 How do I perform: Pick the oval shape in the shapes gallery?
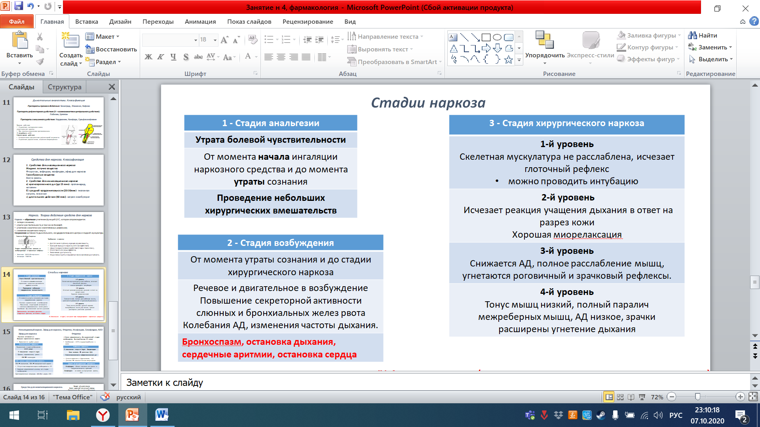click(497, 38)
